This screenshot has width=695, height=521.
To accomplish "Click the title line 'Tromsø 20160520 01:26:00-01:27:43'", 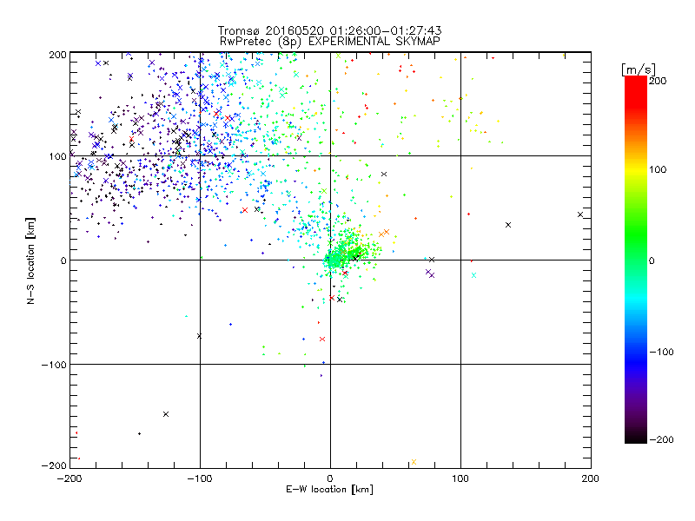I will pyautogui.click(x=330, y=30).
